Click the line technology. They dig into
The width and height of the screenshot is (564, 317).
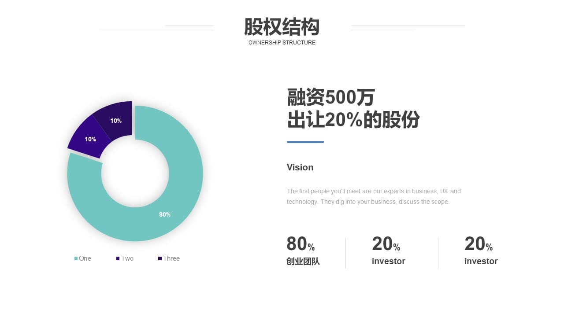point(368,202)
